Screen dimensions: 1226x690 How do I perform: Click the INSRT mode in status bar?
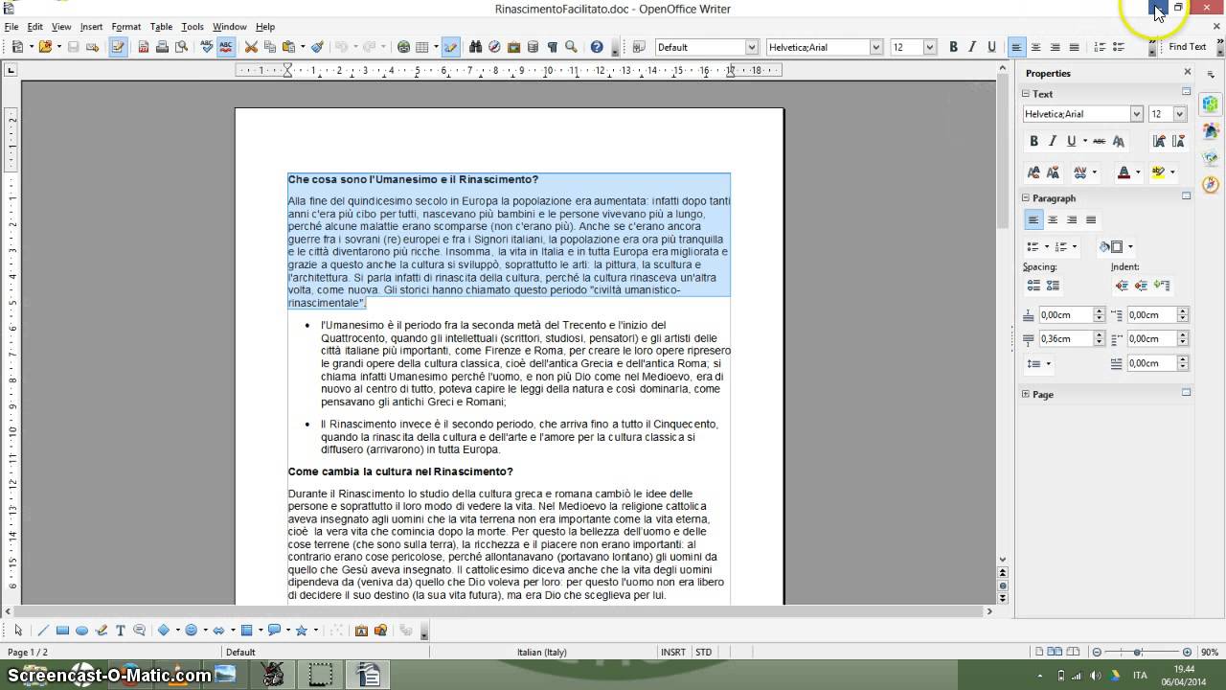pos(672,653)
